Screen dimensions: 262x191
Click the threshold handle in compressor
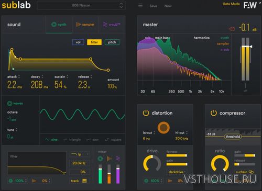click(233, 137)
